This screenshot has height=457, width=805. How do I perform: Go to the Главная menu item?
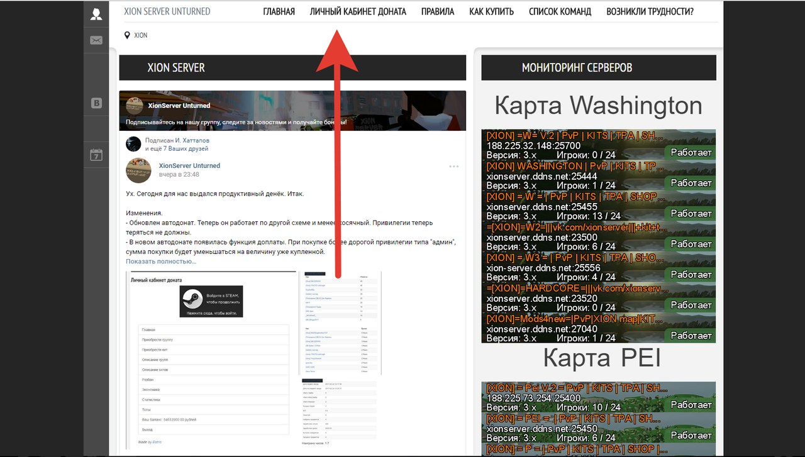click(279, 11)
